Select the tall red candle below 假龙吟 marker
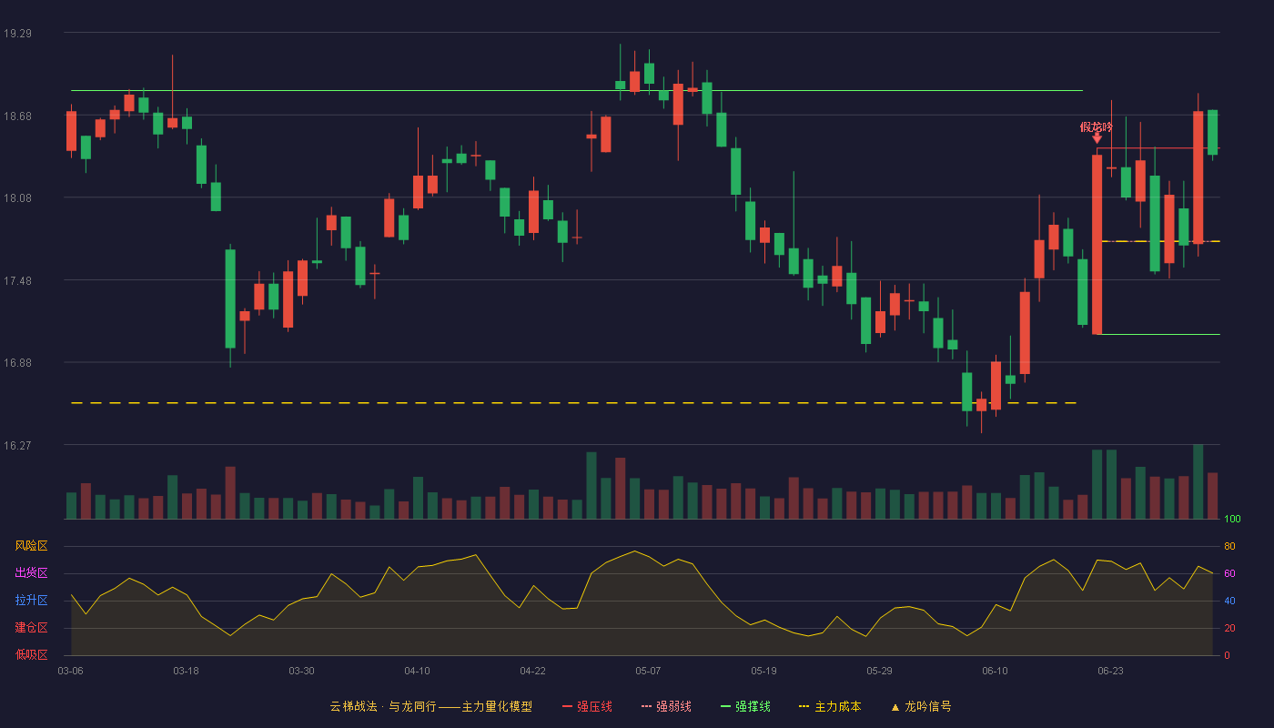 point(1097,245)
